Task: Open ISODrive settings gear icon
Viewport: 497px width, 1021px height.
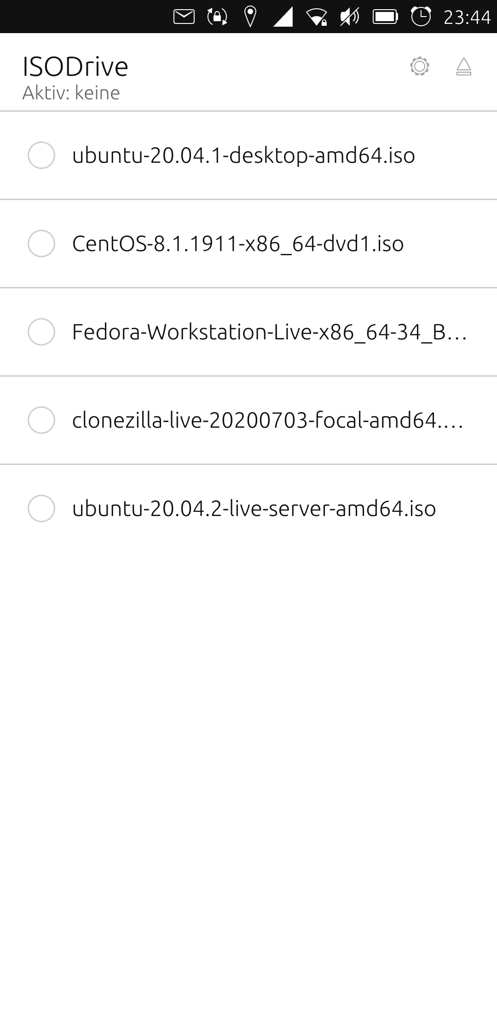Action: click(419, 67)
